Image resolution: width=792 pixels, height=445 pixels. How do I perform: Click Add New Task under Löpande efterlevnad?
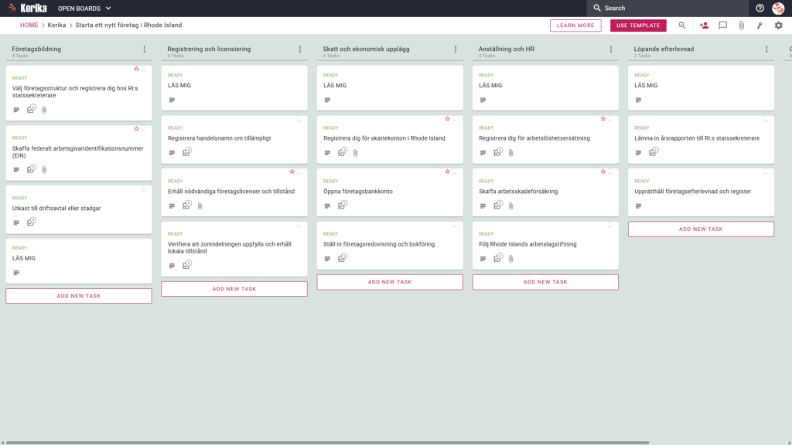(701, 229)
